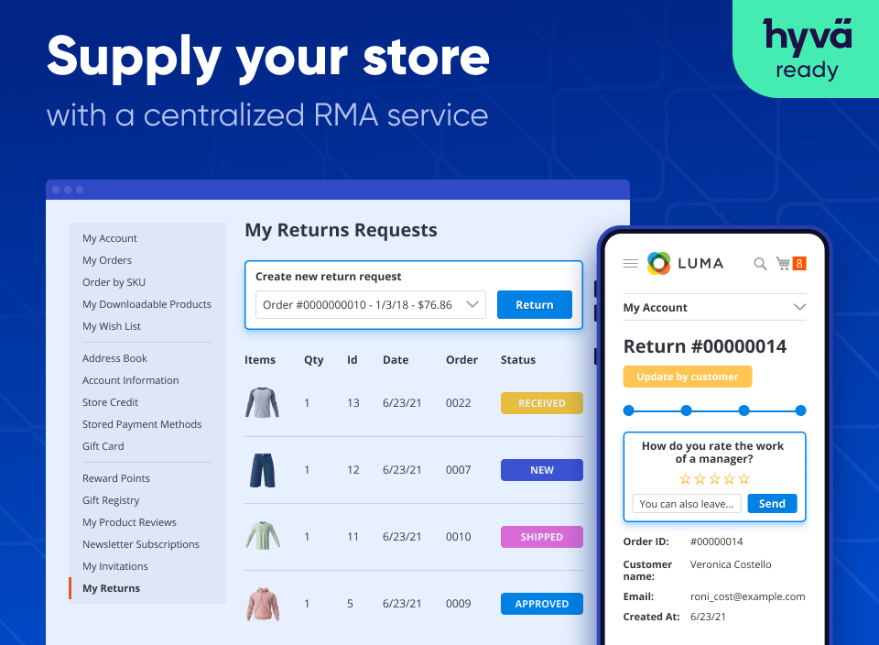879x645 pixels.
Task: Open the shopping cart icon
Action: coord(783,263)
